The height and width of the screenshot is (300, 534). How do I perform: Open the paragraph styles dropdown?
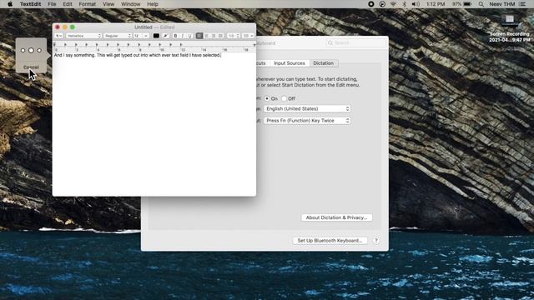point(59,36)
